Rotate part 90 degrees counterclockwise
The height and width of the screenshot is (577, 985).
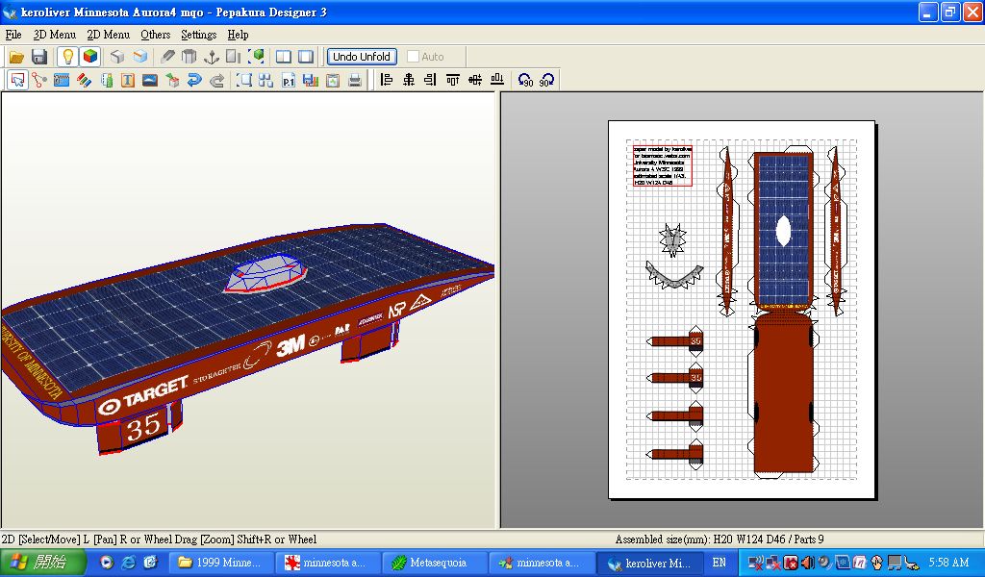[525, 81]
